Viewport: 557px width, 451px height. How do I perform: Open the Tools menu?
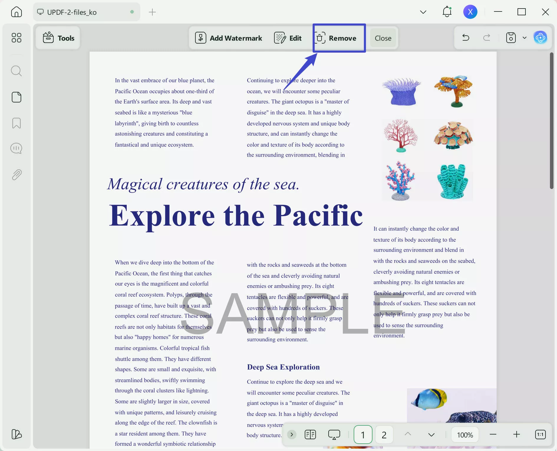pos(58,38)
